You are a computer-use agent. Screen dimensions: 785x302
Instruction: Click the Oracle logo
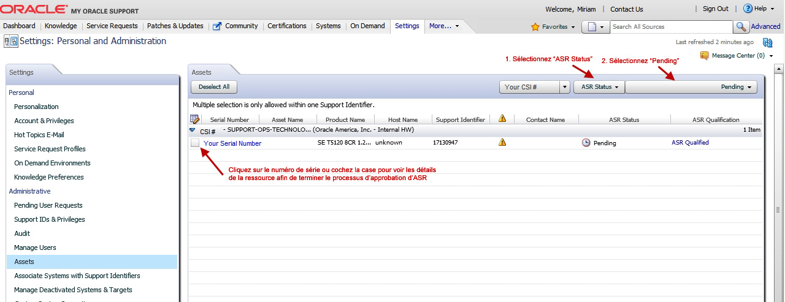tap(34, 9)
